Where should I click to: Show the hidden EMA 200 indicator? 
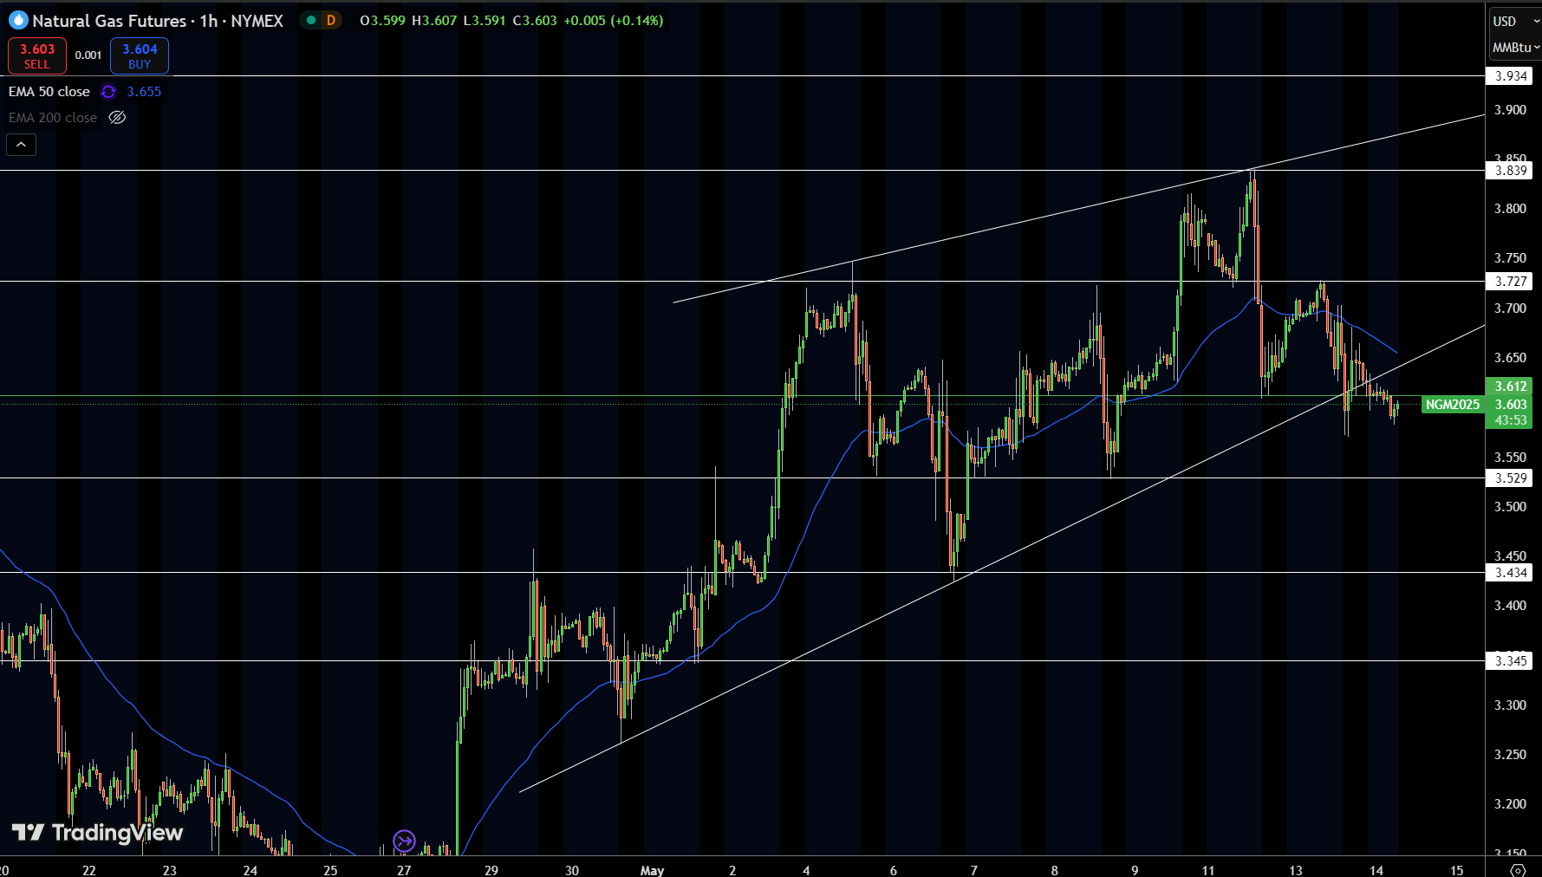click(x=117, y=118)
